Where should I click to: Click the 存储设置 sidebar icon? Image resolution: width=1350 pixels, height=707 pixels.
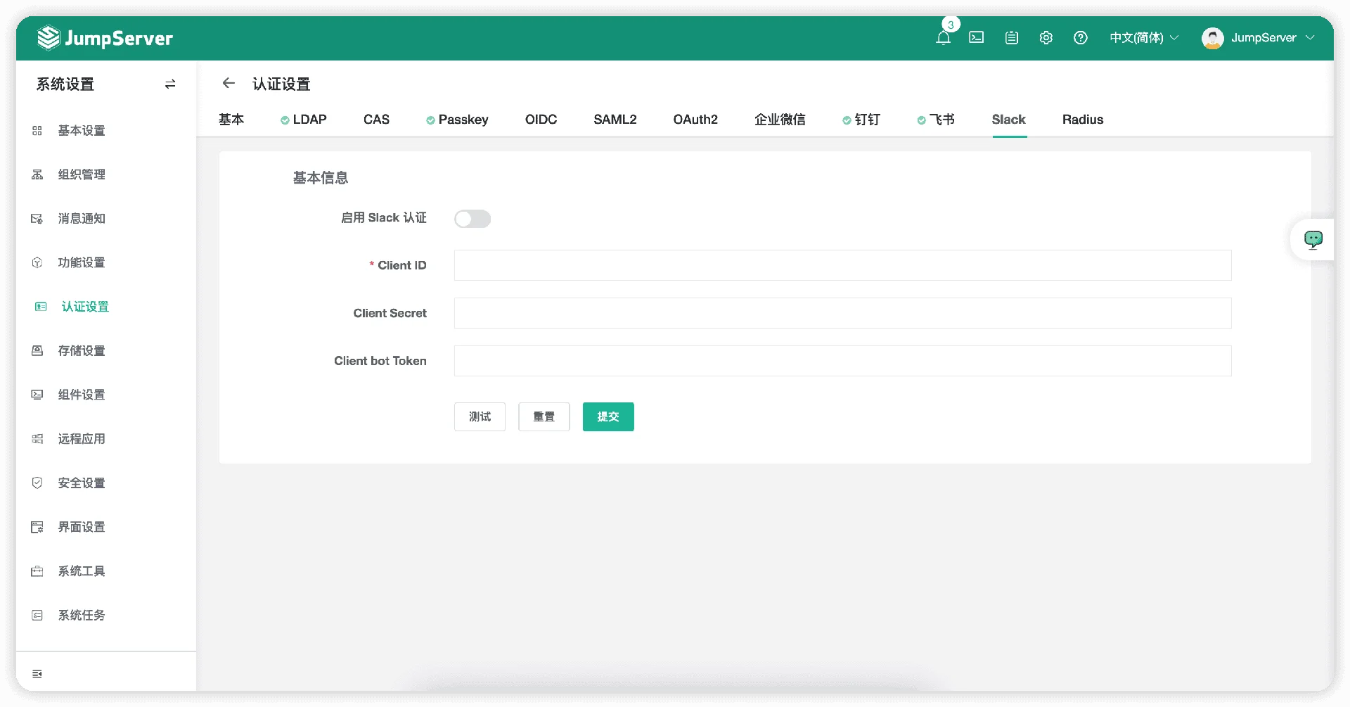37,350
